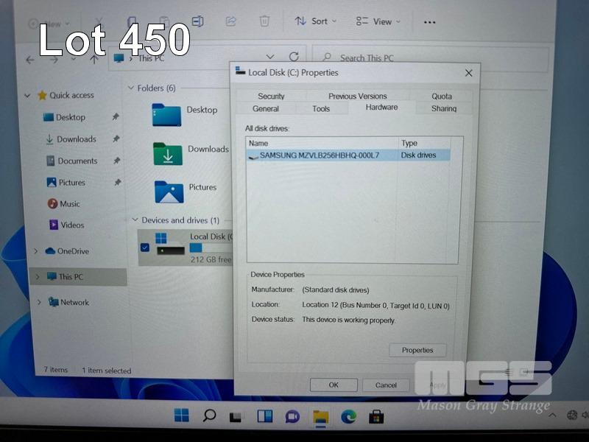Switch to the Security tab
589x442 pixels.
point(271,96)
